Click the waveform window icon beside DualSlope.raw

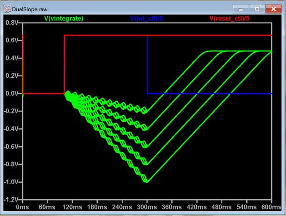point(7,8)
